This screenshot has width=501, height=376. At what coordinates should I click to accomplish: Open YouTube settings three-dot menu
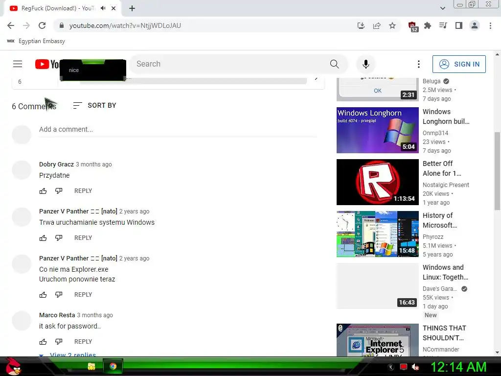[x=419, y=64]
